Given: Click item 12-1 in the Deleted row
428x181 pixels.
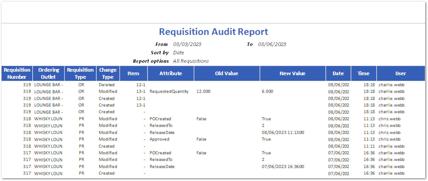Looking at the screenshot, I should [x=141, y=85].
